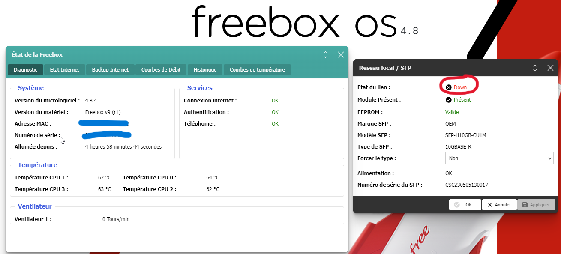Click the uptime '4 heures 58 minutes' value

[x=123, y=146]
